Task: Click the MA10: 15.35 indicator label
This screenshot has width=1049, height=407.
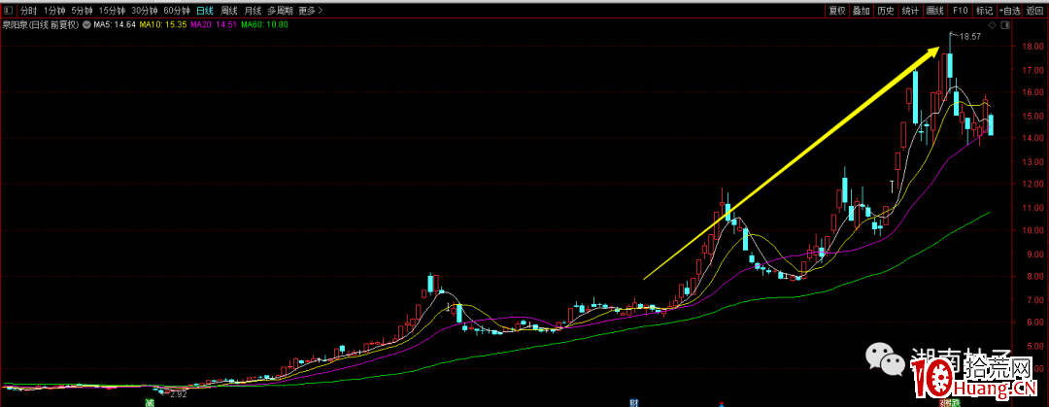Action: point(164,24)
